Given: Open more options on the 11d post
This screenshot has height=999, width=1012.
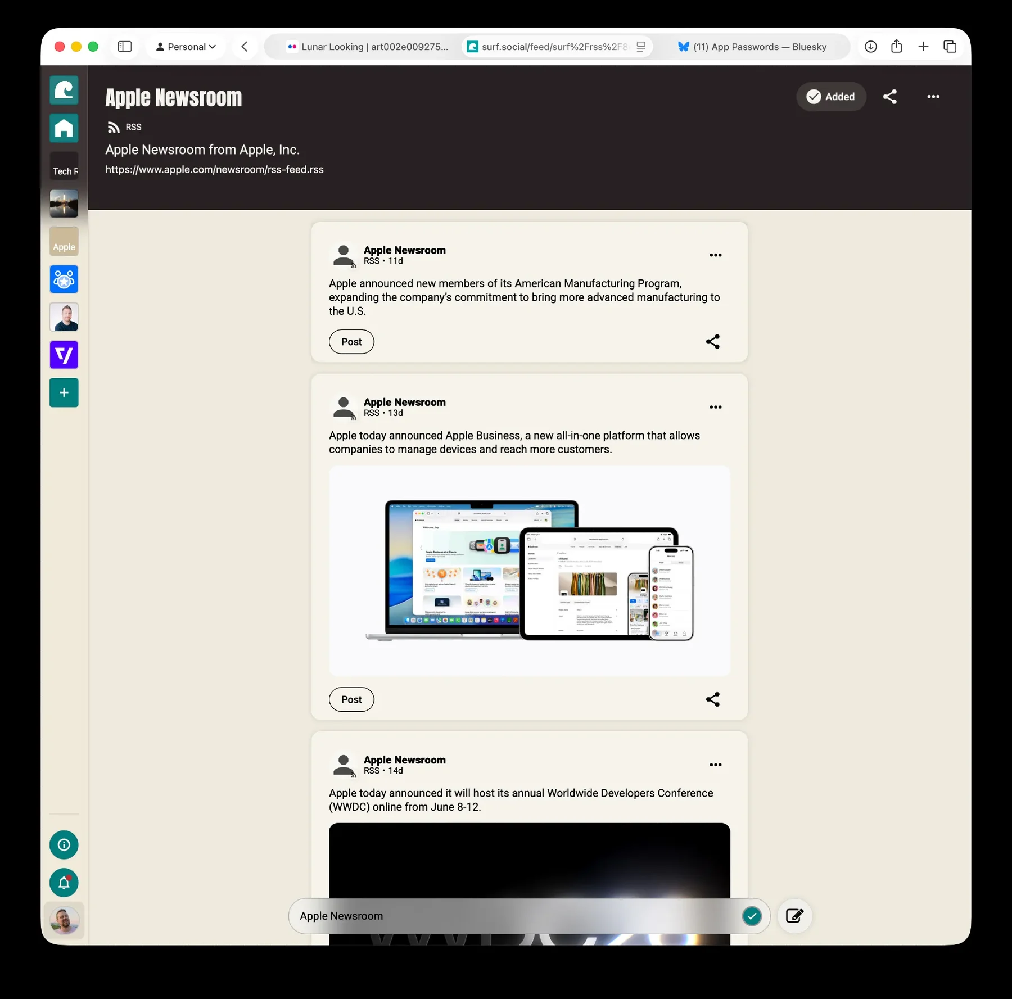Looking at the screenshot, I should pyautogui.click(x=715, y=255).
